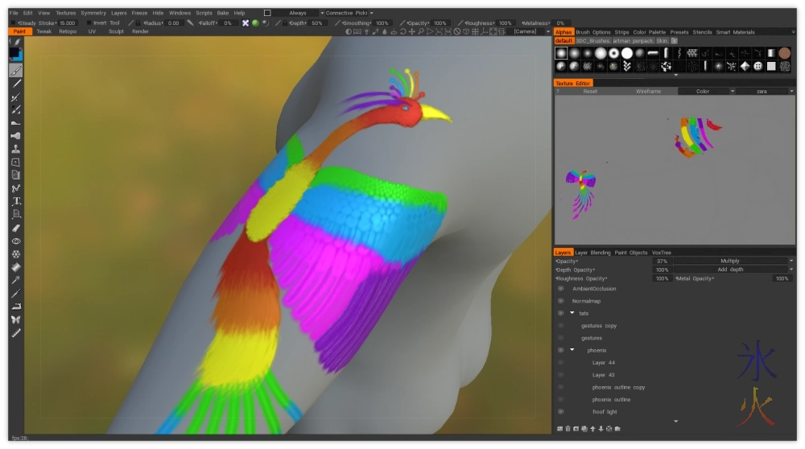Enable the Invert Tool checkbox

coord(89,23)
